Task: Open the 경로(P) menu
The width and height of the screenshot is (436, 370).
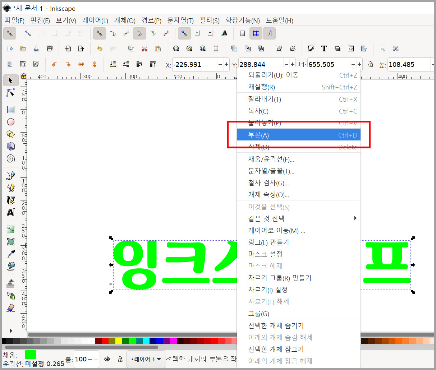Action: point(151,20)
